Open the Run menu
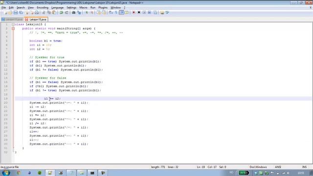 pos(93,8)
